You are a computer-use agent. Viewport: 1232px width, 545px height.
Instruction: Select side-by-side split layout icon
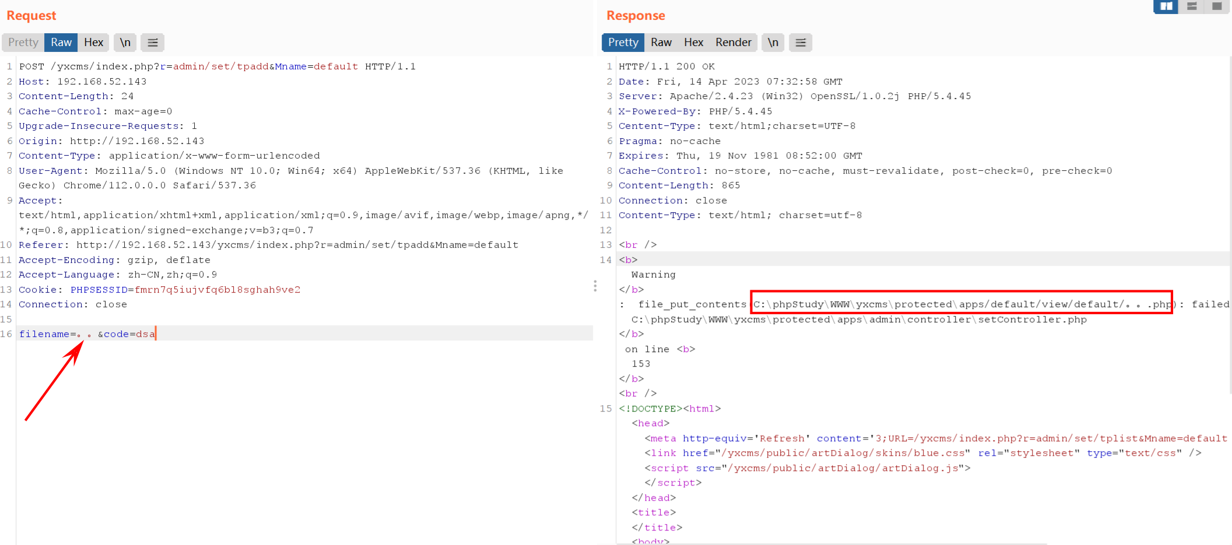click(1166, 6)
